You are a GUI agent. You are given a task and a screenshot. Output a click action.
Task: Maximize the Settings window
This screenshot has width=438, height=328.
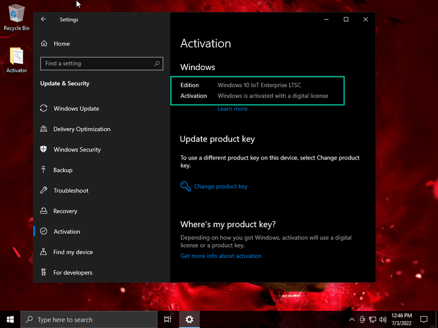point(346,19)
